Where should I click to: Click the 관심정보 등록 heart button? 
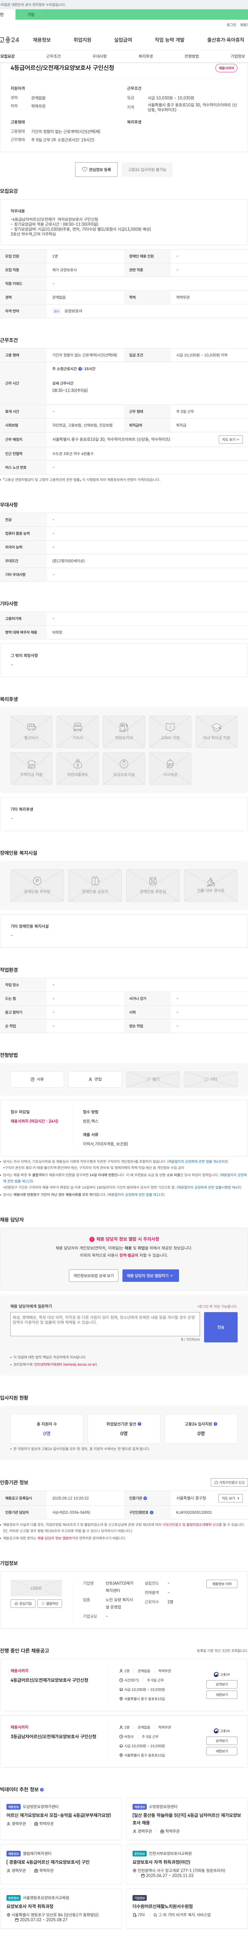point(96,170)
